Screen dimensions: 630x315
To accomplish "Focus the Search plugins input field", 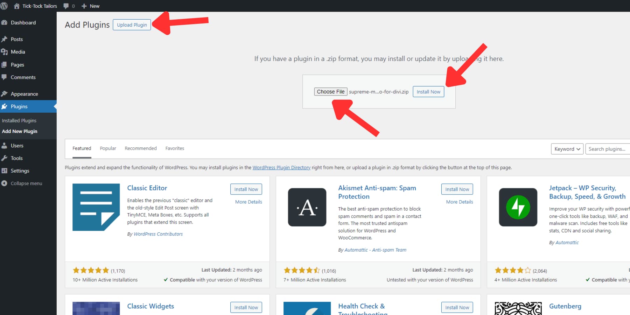I will (x=608, y=149).
